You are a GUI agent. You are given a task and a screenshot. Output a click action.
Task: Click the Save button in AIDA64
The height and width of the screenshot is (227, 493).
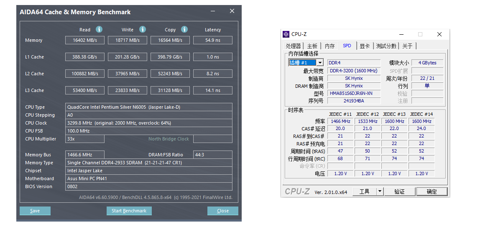(35, 211)
